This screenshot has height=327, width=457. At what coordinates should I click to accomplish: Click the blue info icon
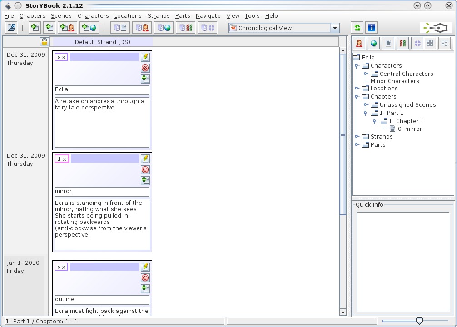coord(371,28)
